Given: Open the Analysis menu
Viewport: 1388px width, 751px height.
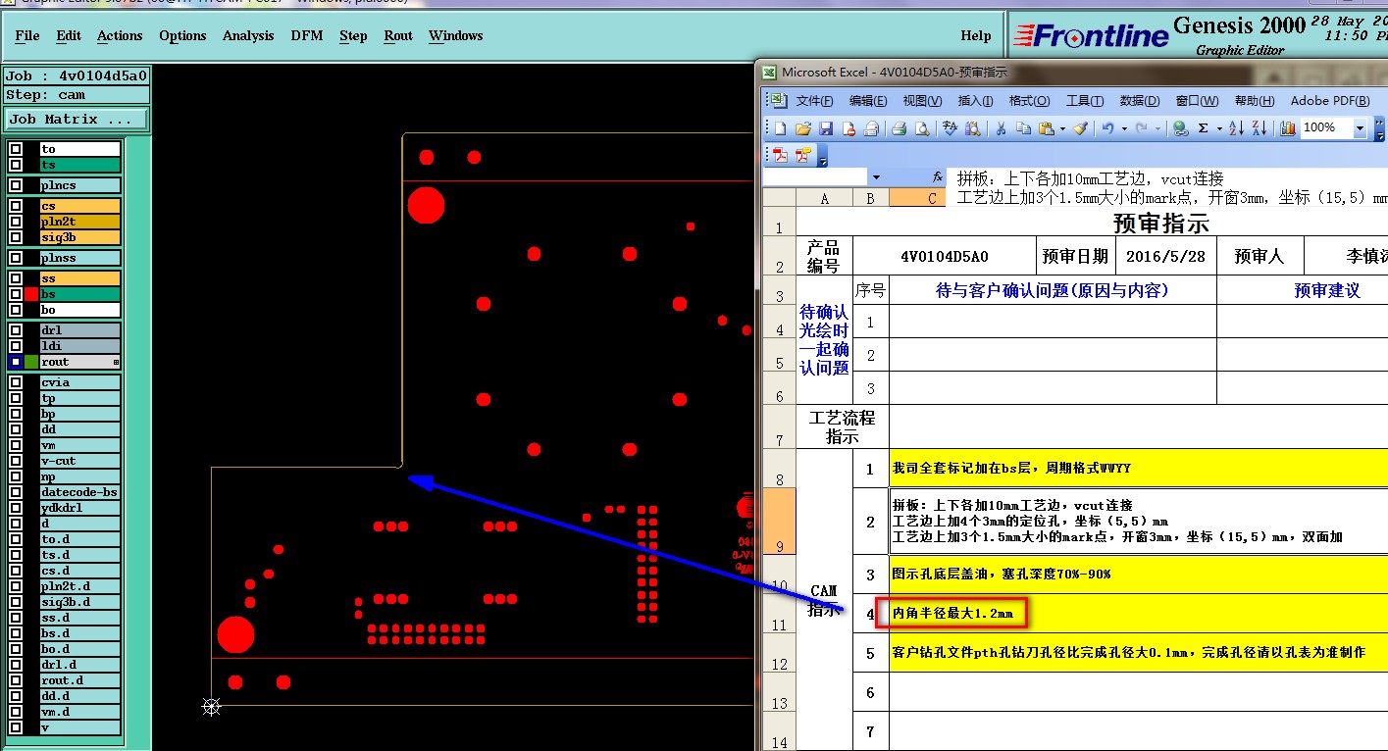Looking at the screenshot, I should tap(248, 35).
